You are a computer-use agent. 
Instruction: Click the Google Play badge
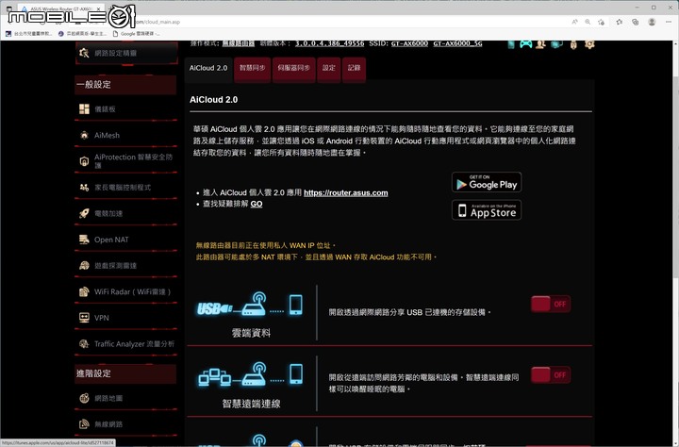click(x=487, y=182)
